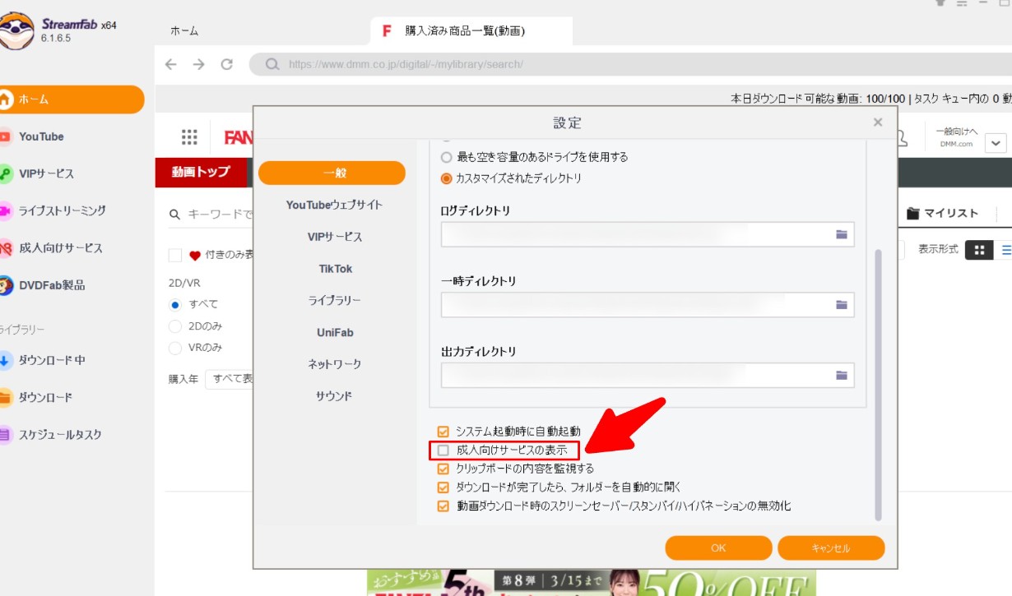Click the YouTube icon in the sidebar
The width and height of the screenshot is (1012, 596).
point(5,136)
